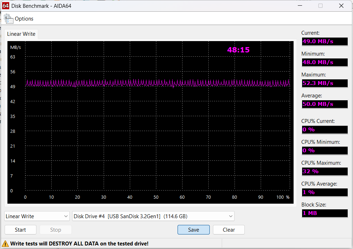This screenshot has height=249, width=353.
Task: Click the Block Size 1 MB field
Action: [324, 213]
